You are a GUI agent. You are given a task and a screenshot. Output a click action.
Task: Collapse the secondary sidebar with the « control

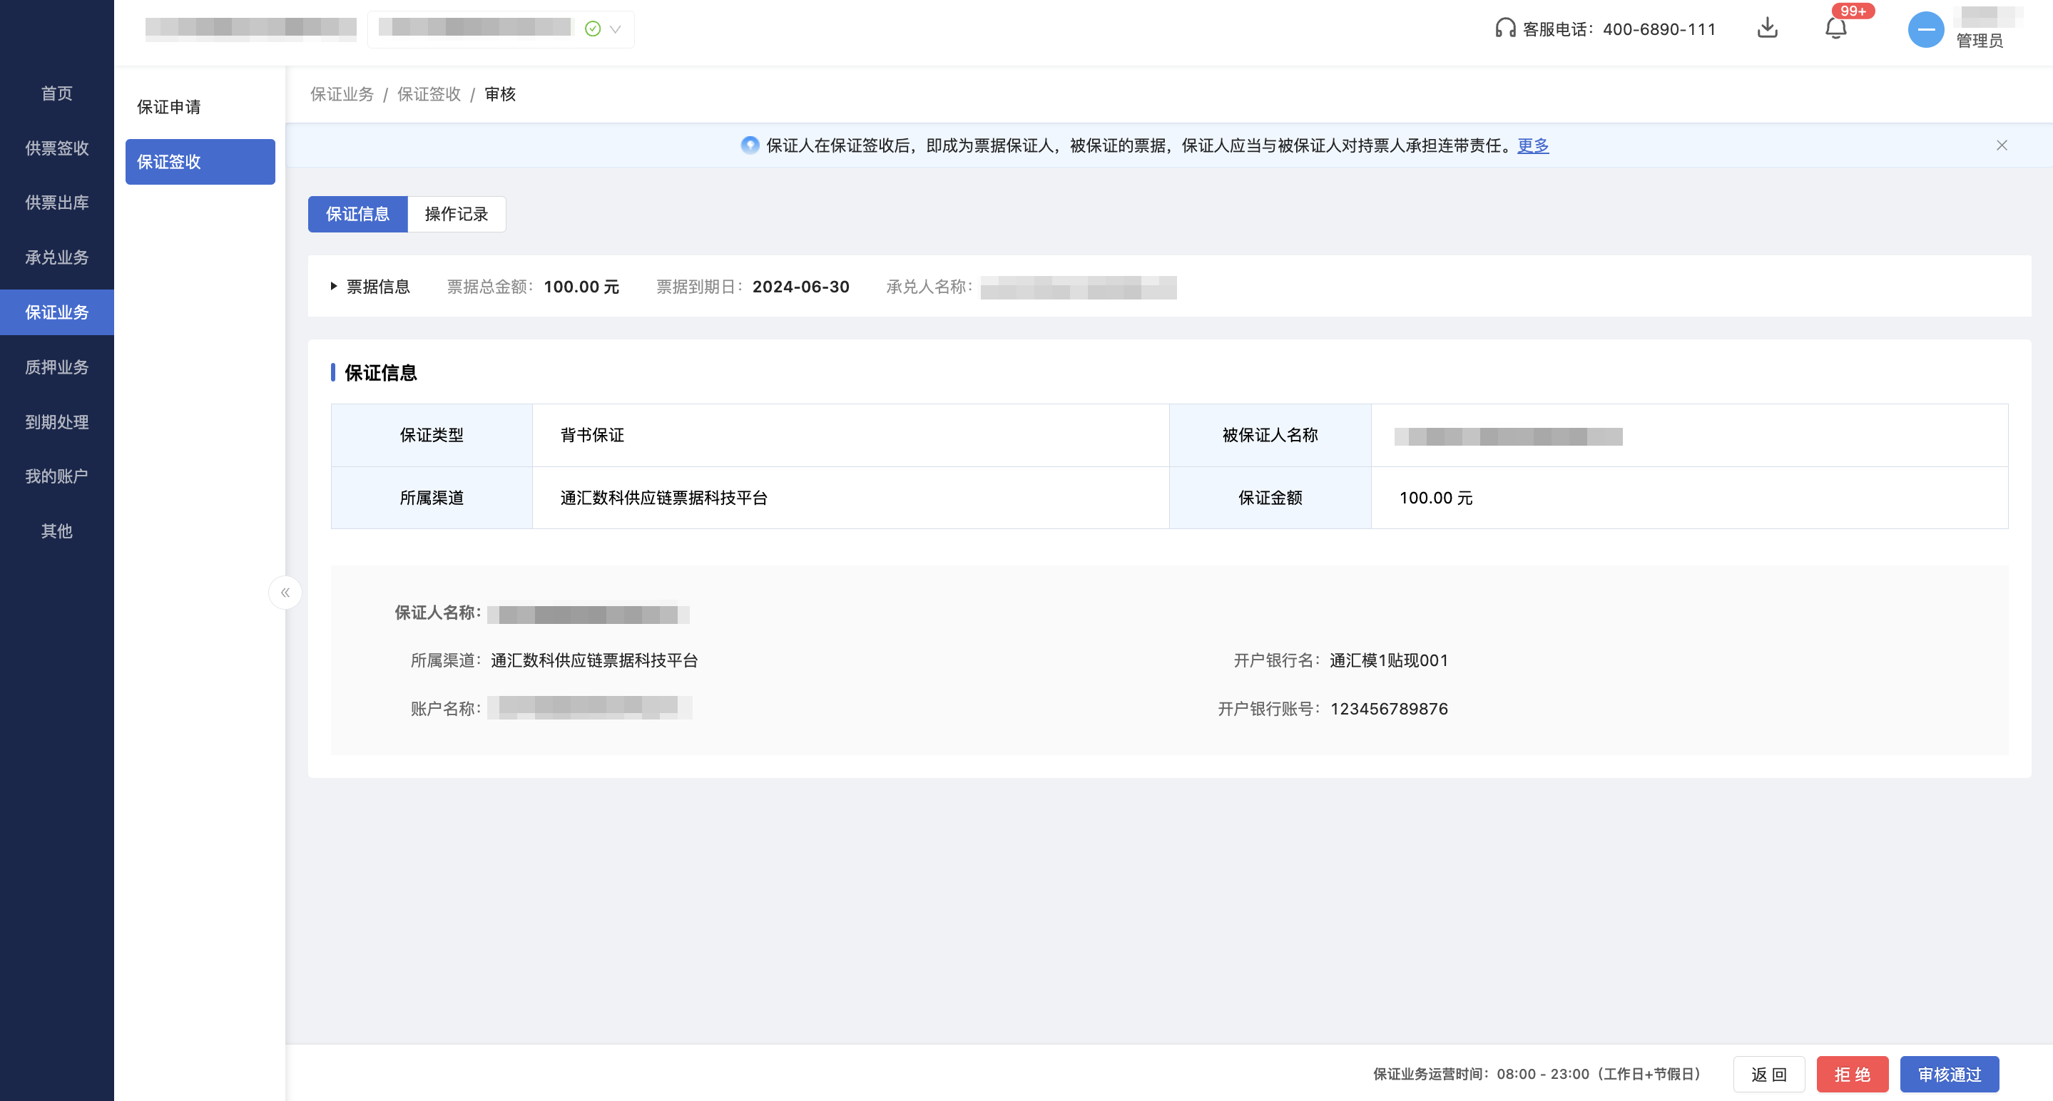(x=285, y=592)
